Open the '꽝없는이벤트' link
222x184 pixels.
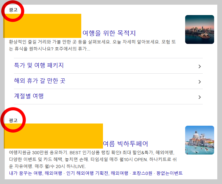(169, 173)
